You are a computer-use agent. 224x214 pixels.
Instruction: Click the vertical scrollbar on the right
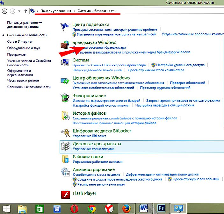click(223, 82)
